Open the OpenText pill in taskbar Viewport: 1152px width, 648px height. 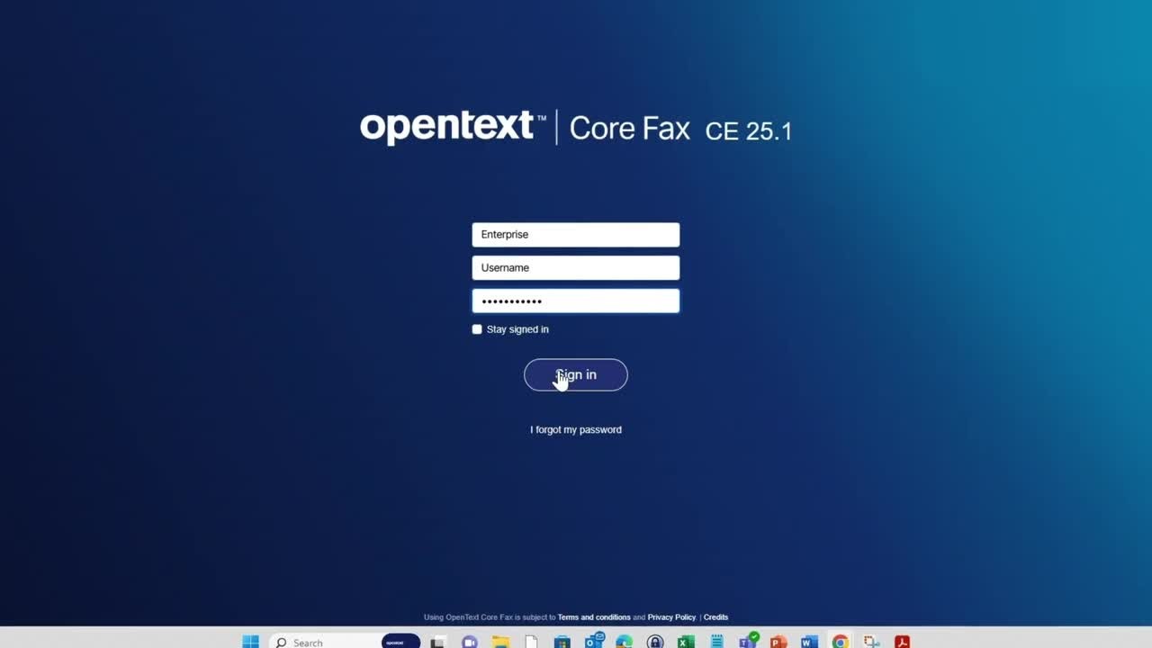pyautogui.click(x=400, y=642)
